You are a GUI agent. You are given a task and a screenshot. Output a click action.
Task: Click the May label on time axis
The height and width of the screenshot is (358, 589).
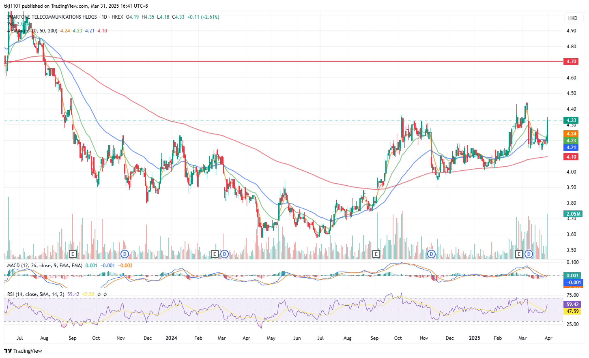click(271, 338)
